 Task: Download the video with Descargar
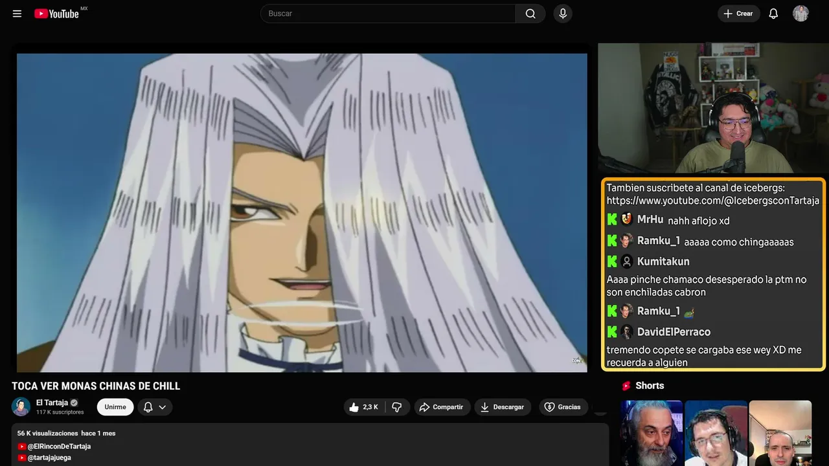coord(503,407)
